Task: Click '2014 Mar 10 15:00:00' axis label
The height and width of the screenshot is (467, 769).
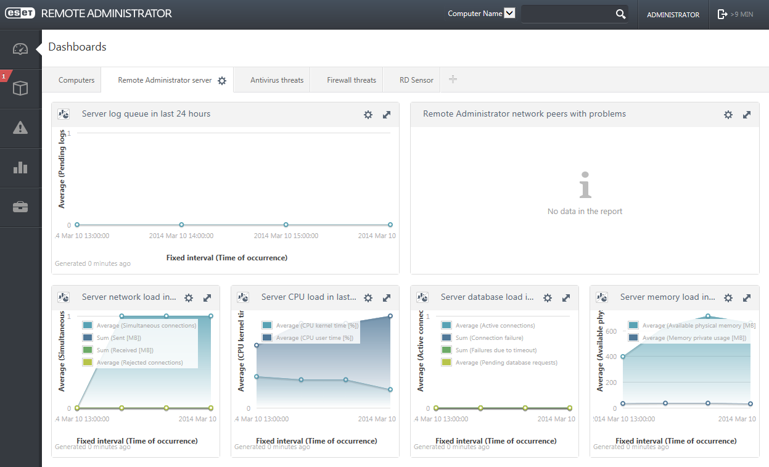Action: click(x=286, y=236)
